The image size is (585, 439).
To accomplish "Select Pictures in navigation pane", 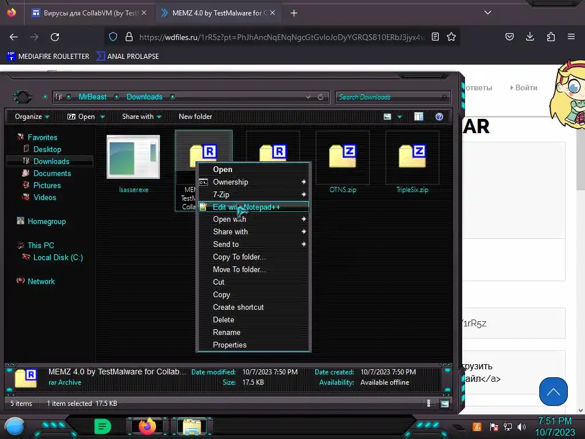I will 47,185.
